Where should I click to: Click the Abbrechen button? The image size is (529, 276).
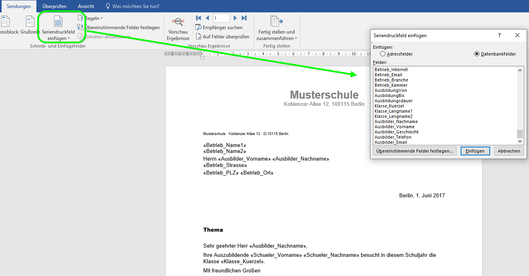[x=509, y=151]
